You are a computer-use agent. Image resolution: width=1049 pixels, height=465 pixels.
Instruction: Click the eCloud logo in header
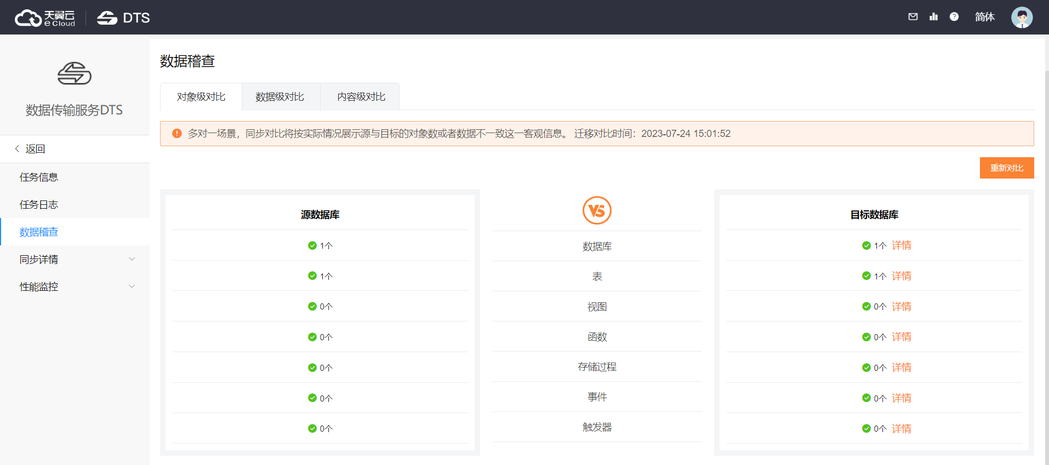[x=45, y=18]
